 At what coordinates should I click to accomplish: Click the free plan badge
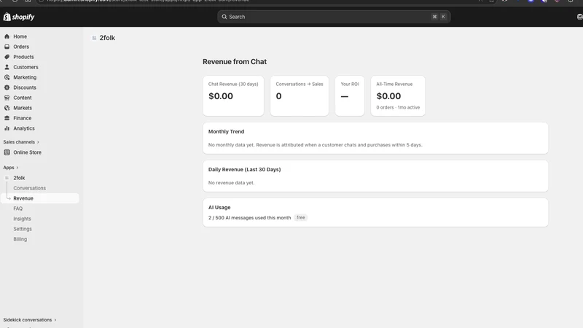(x=301, y=217)
